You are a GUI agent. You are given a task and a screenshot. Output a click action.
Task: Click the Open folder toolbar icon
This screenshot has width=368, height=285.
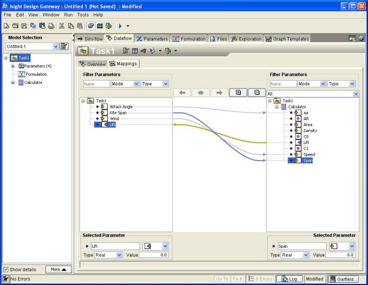click(15, 26)
